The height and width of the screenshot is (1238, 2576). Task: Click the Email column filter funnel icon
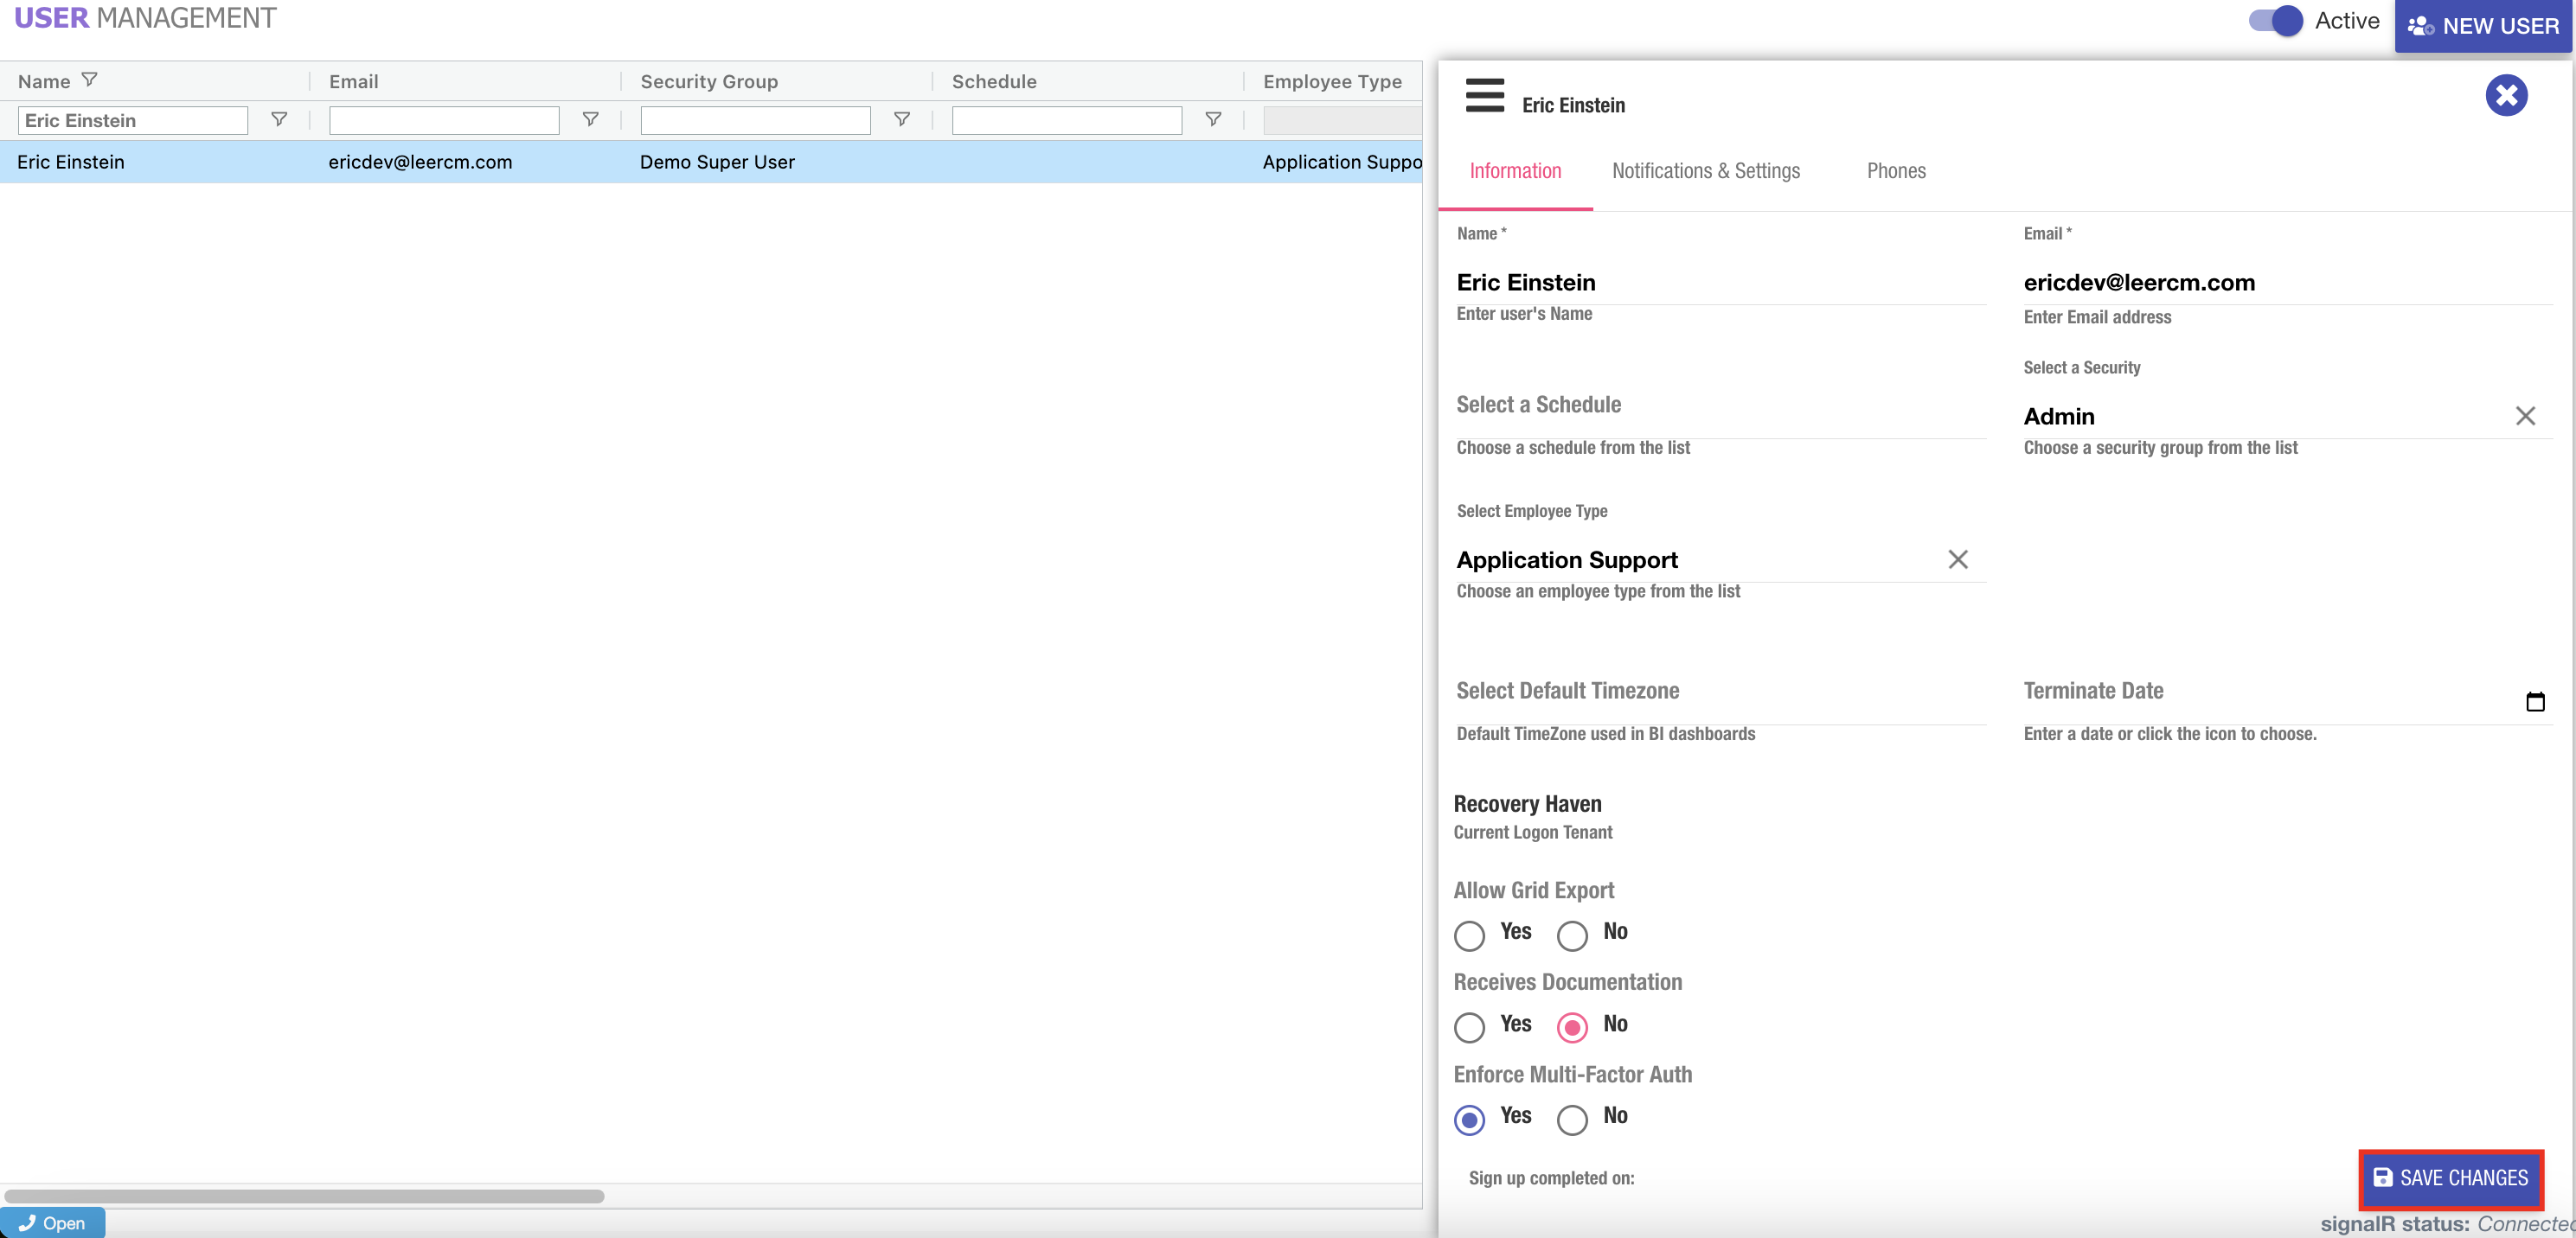tap(590, 120)
